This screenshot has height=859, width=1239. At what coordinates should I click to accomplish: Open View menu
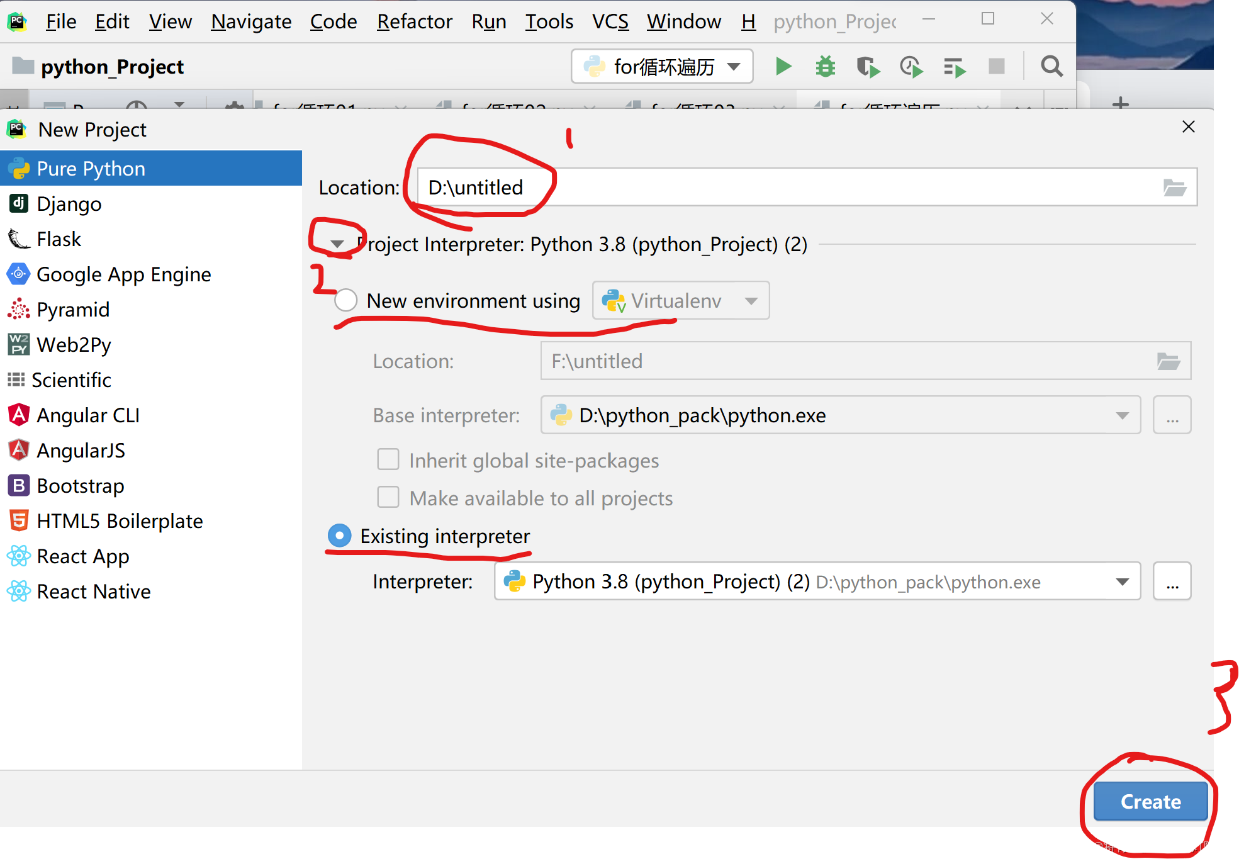pyautogui.click(x=170, y=21)
